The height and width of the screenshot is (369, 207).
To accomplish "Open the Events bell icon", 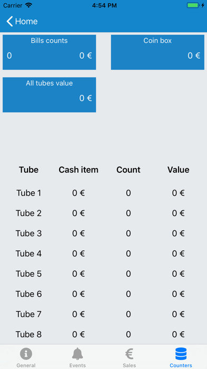I will [78, 354].
